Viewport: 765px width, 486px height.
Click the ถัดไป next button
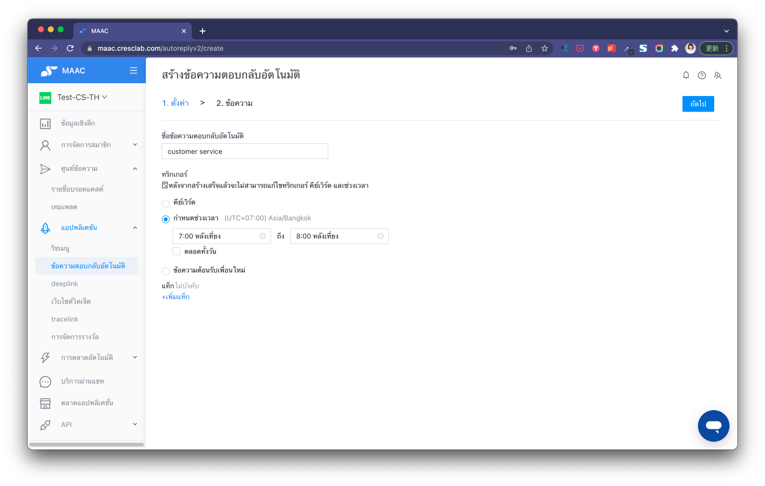click(x=698, y=104)
